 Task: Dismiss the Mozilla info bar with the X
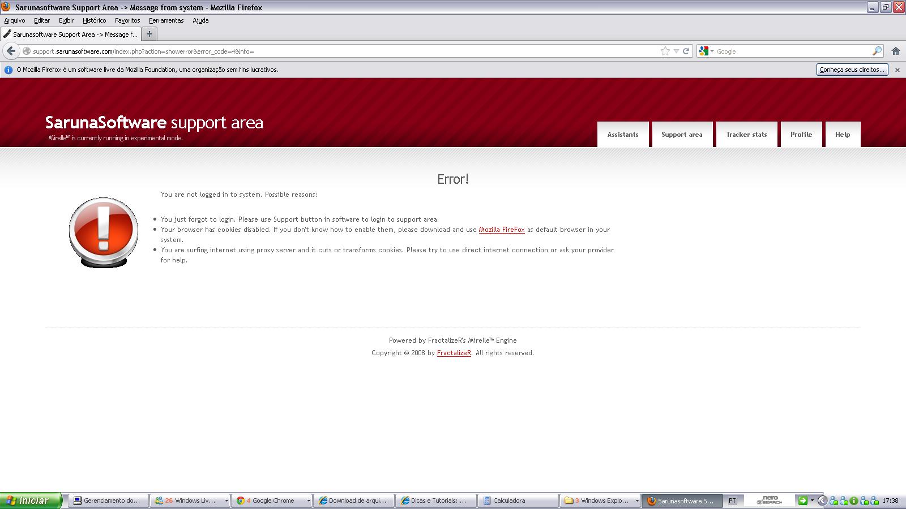(x=897, y=70)
